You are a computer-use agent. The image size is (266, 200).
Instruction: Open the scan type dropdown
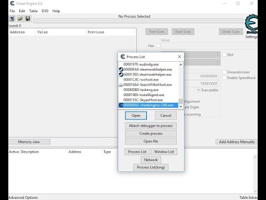click(x=202, y=55)
